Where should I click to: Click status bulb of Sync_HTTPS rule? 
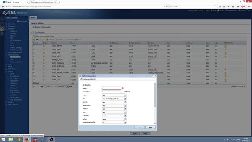[x=44, y=46]
